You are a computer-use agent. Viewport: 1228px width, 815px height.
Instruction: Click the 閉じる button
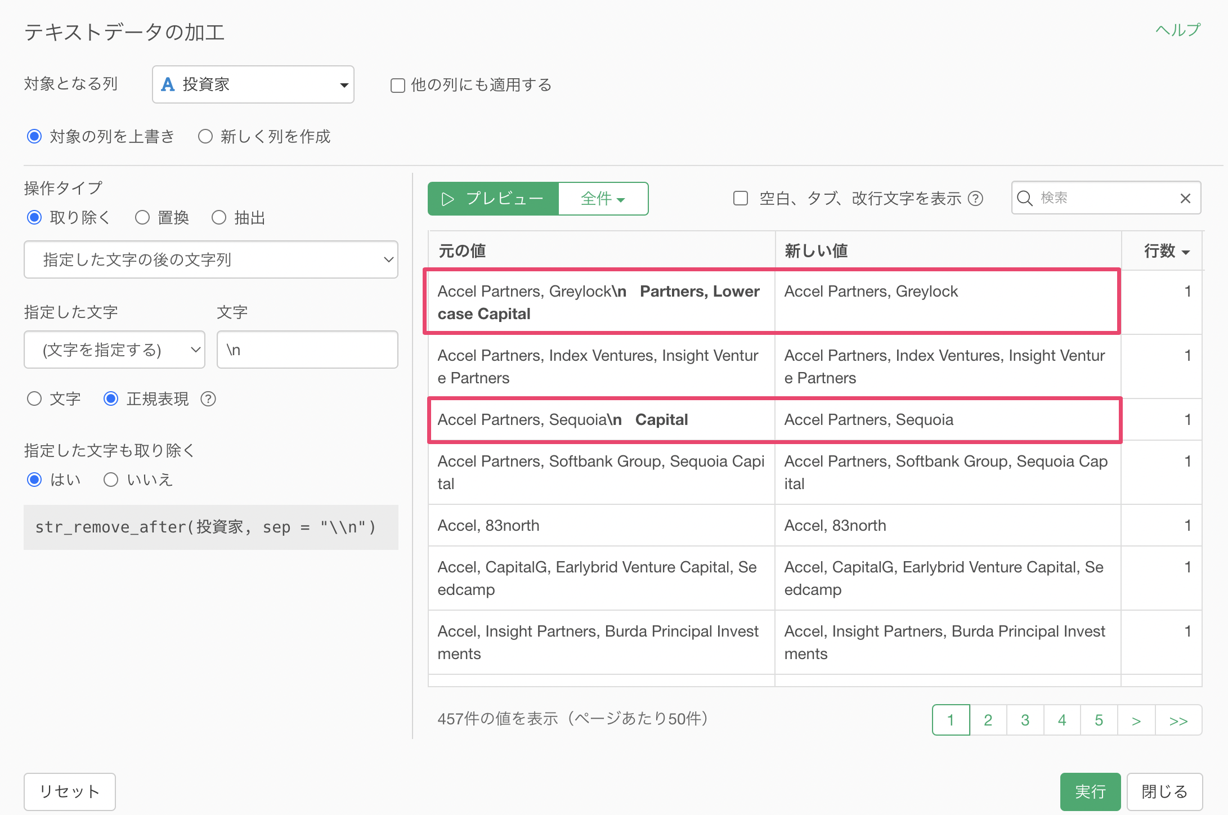[1164, 791]
